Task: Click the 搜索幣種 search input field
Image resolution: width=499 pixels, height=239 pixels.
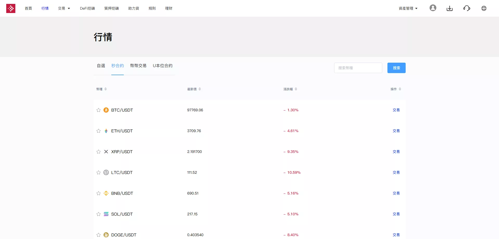Action: click(358, 68)
